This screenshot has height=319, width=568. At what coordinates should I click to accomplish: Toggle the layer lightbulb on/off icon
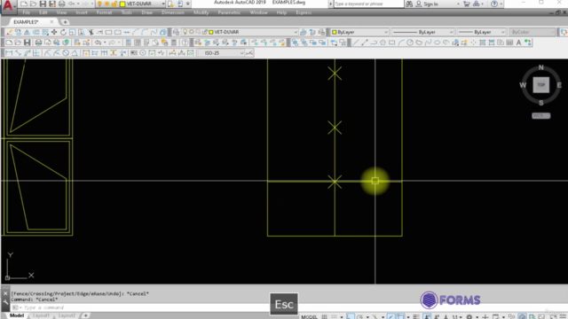(185, 32)
